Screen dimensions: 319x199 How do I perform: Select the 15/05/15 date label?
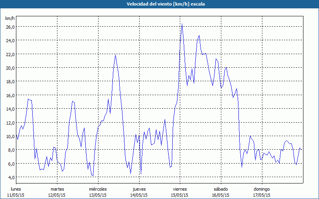coord(179,195)
